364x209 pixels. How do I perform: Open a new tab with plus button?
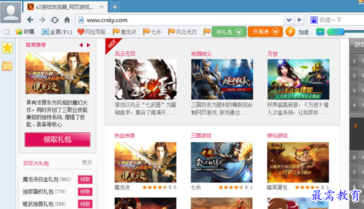tap(115, 7)
